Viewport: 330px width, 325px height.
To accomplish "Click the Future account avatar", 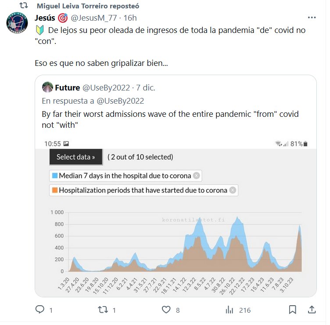I will click(48, 87).
